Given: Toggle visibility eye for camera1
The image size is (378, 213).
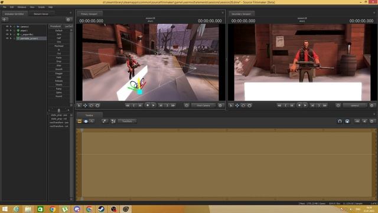Looking at the screenshot, I should pos(7,27).
